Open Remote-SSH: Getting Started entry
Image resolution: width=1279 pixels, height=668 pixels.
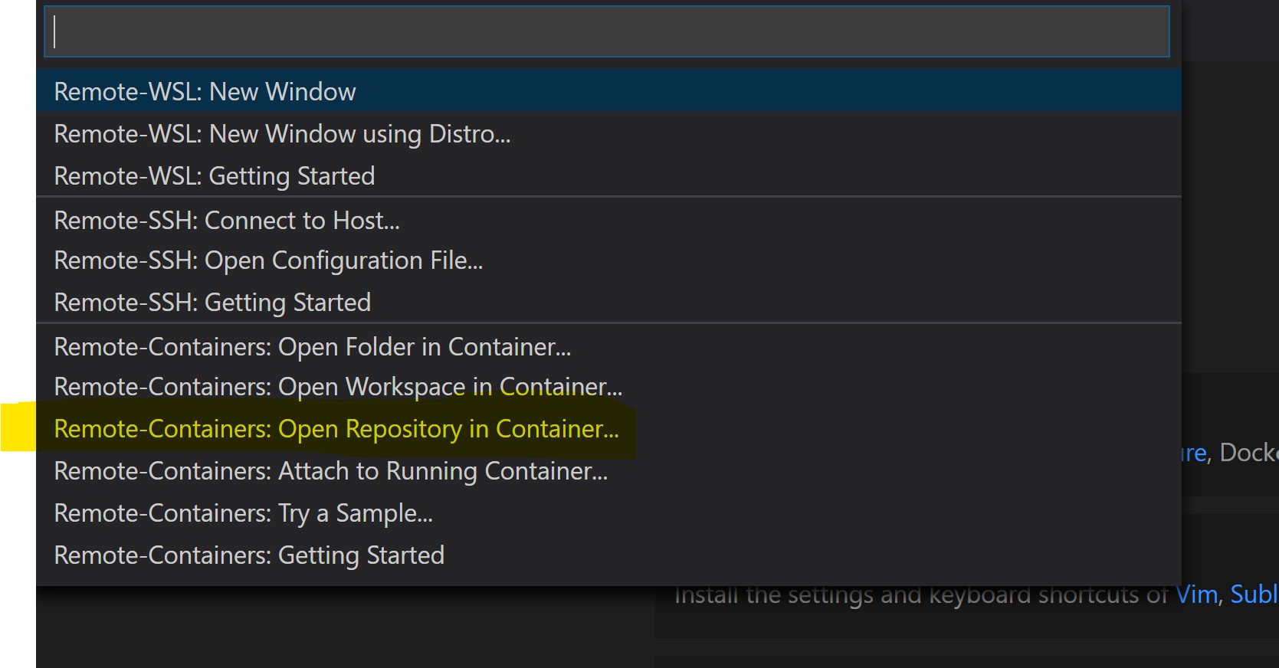(608, 302)
